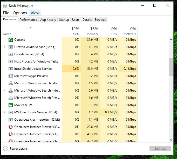Click the Host Process for Windows Tasks icon
This screenshot has width=177, height=159.
point(11,61)
